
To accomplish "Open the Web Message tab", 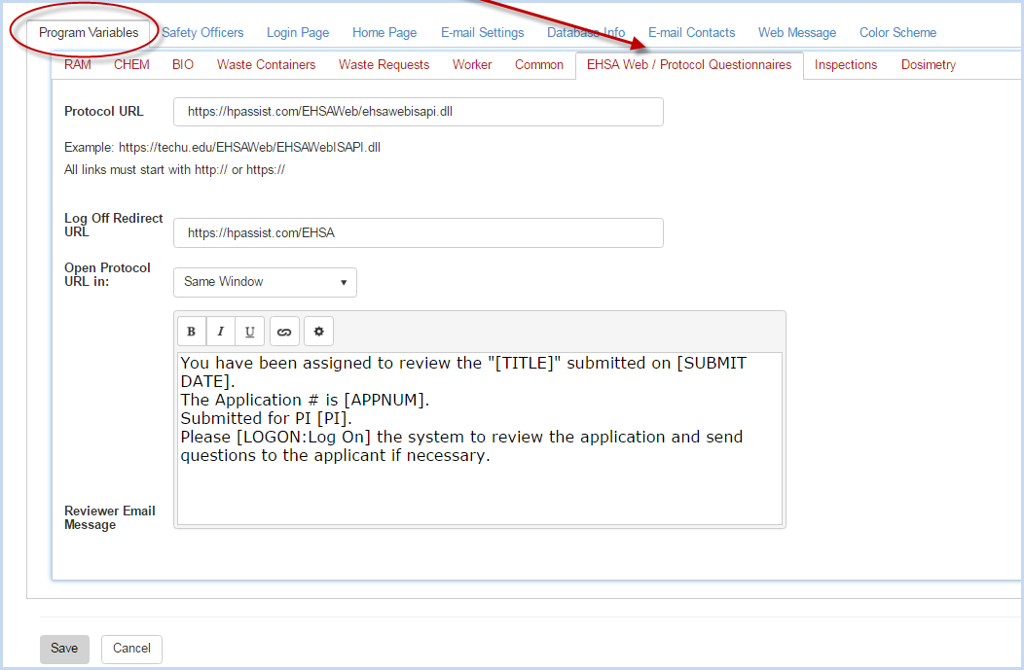I will pyautogui.click(x=797, y=33).
